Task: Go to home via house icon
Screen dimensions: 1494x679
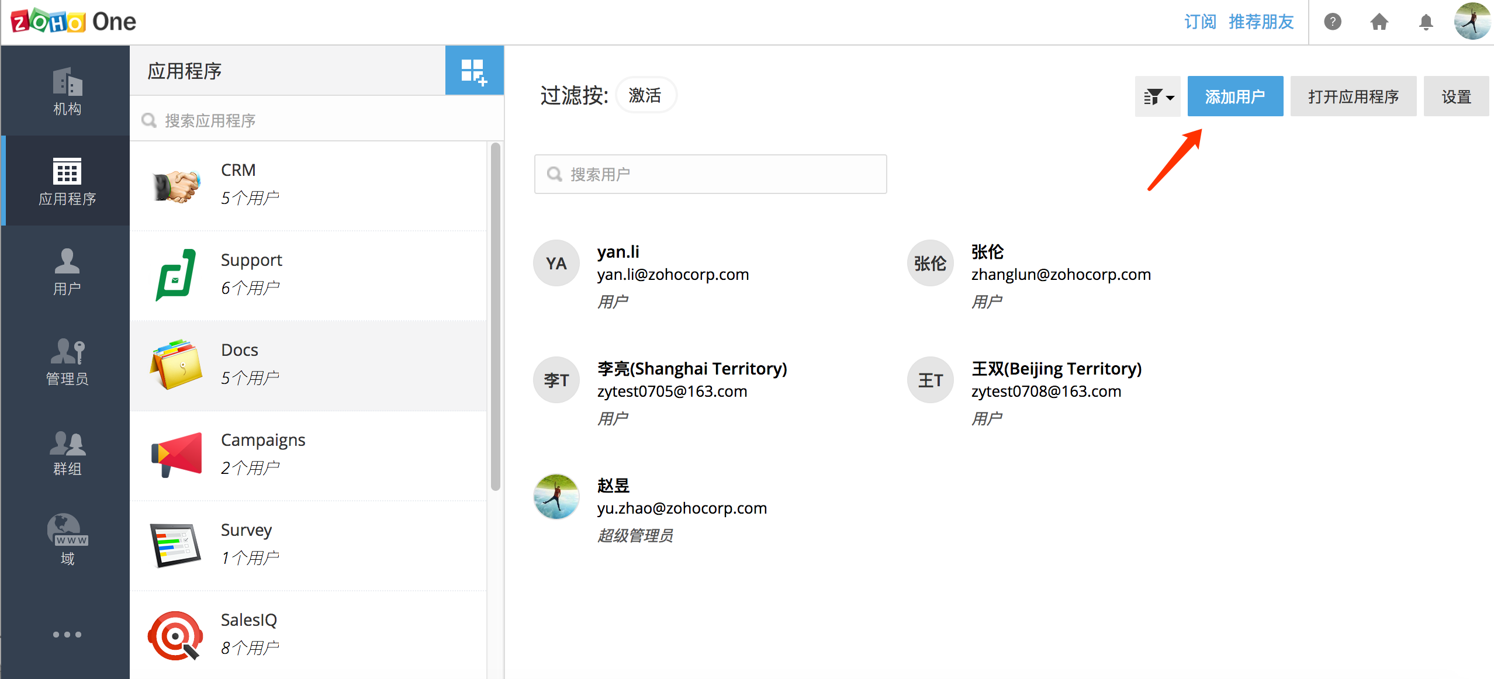Action: tap(1379, 22)
